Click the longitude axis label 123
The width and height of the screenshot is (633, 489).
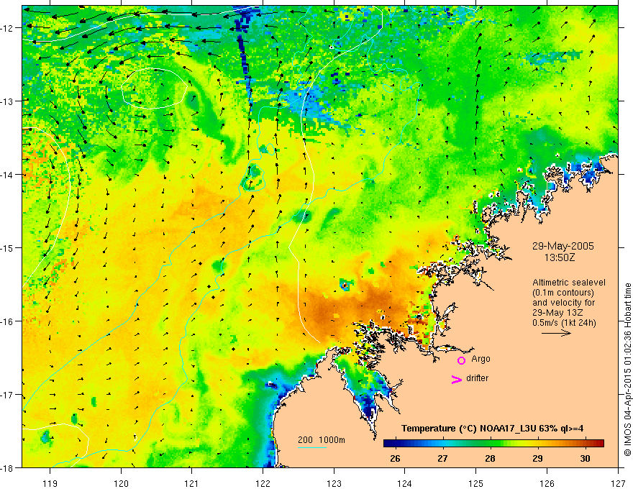[x=334, y=483]
